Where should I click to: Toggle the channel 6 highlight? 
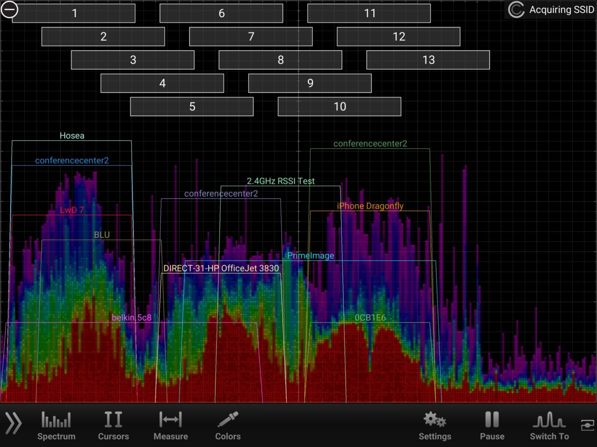[221, 13]
